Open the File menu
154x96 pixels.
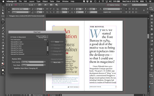click(20, 1)
